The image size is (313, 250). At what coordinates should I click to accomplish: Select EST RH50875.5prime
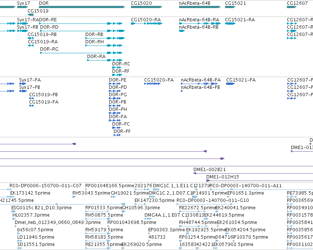(104, 215)
